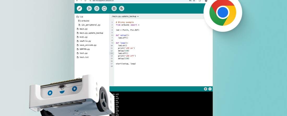Stop the running script
The height and width of the screenshot is (116, 287).
click(97, 9)
